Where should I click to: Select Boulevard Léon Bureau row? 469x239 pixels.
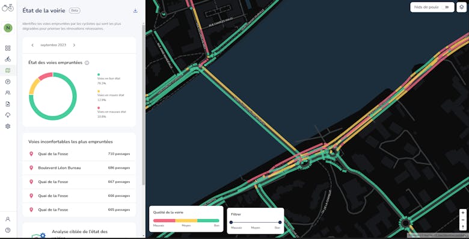pyautogui.click(x=79, y=168)
